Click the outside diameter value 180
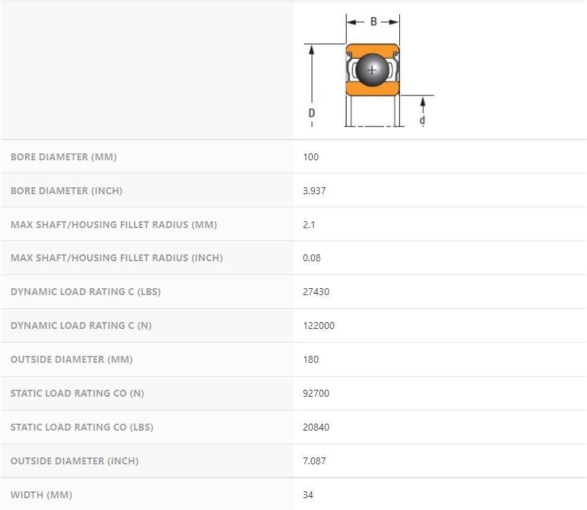Image resolution: width=587 pixels, height=510 pixels. click(311, 359)
